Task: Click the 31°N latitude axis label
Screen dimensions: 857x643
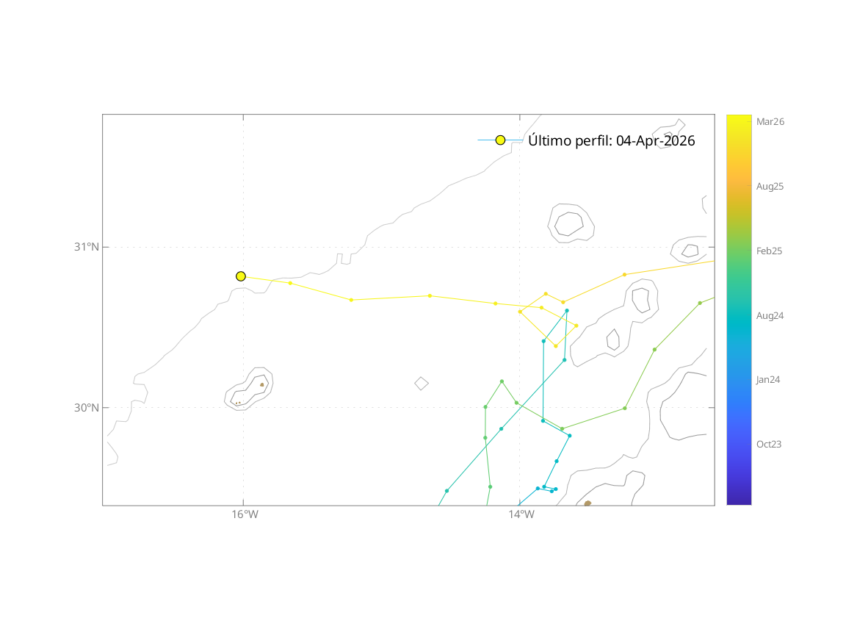Action: click(86, 247)
